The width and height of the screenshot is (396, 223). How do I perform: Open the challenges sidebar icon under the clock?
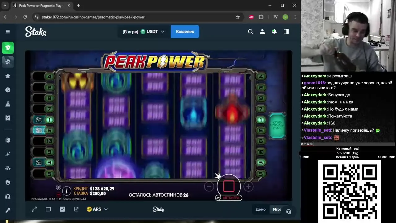(8, 104)
